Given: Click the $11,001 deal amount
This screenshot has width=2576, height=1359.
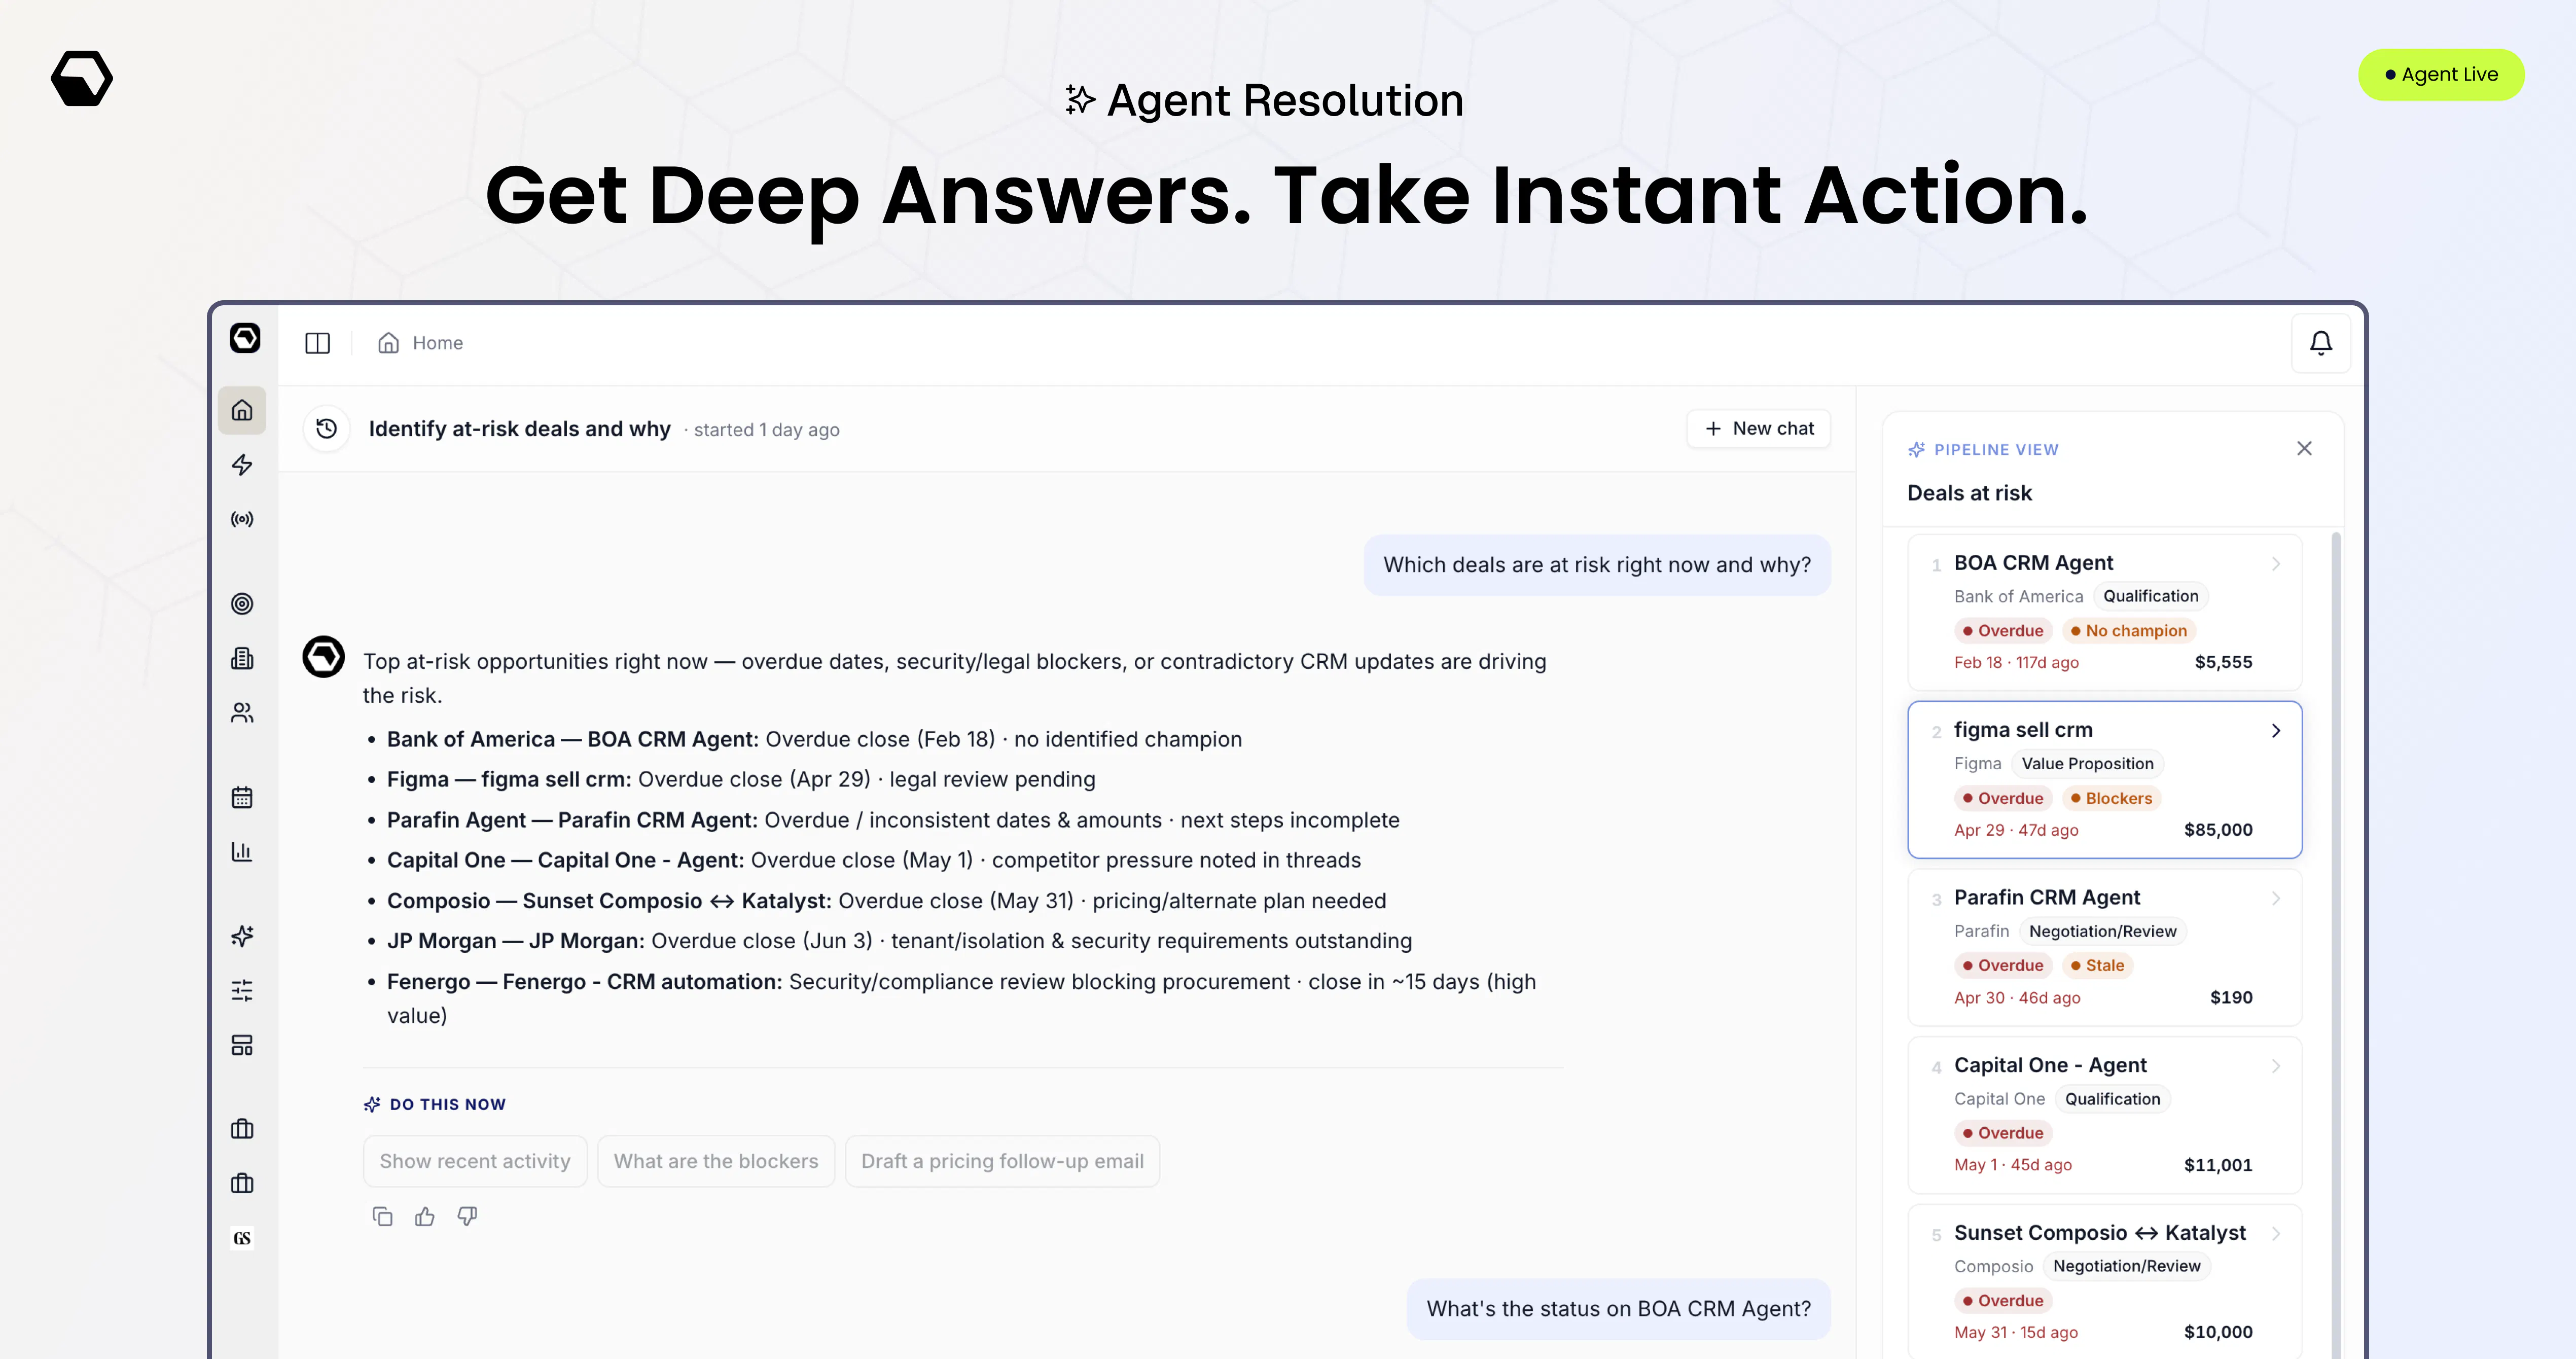Looking at the screenshot, I should tap(2218, 1165).
